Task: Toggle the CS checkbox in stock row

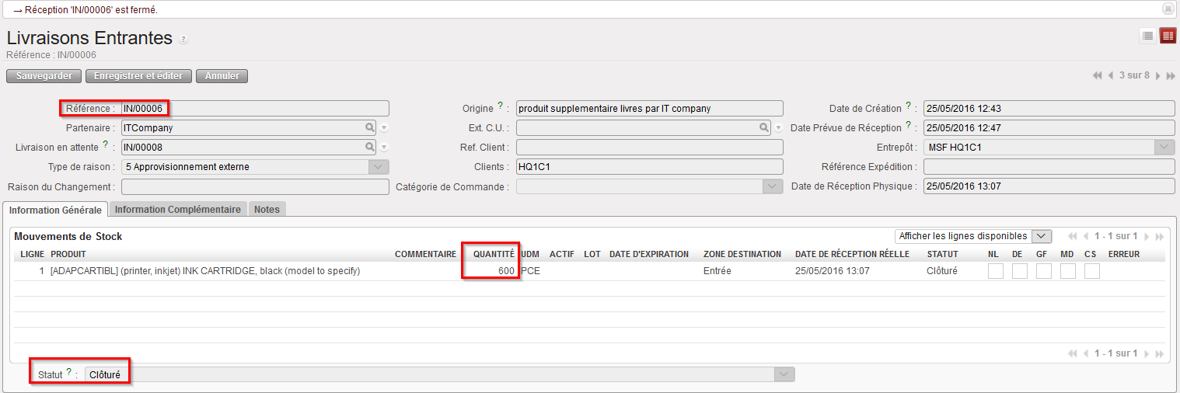Action: (1092, 271)
